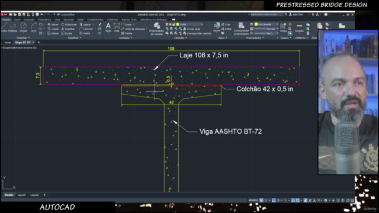
Task: Toggle annotation visibility in status bar
Action: tap(306, 201)
